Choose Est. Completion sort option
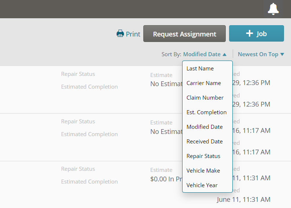The image size is (291, 208). click(207, 112)
